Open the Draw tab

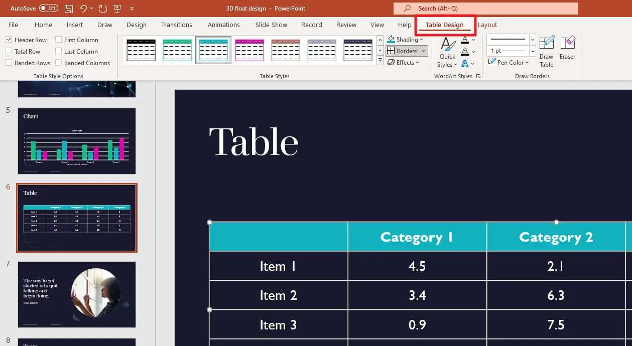pyautogui.click(x=105, y=25)
